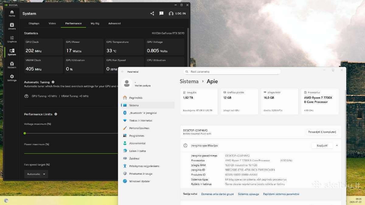Click the user avatar in Parametrai
Screen dimensions: 365x205
[127, 84]
